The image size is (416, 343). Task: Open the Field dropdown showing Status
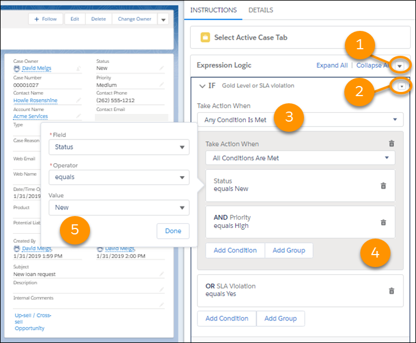pyautogui.click(x=119, y=147)
